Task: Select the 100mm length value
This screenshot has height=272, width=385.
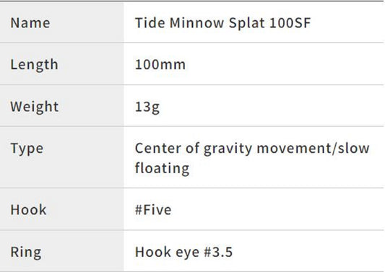Action: (160, 64)
